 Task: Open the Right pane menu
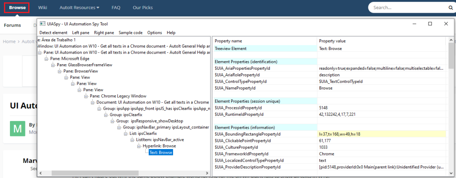[104, 33]
